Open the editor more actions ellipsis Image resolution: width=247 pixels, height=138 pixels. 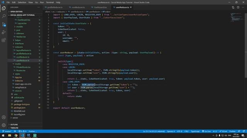tap(243, 7)
